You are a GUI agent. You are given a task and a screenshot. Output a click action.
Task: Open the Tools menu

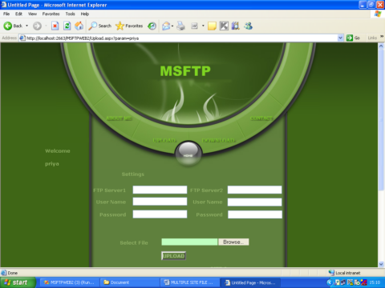pos(71,14)
